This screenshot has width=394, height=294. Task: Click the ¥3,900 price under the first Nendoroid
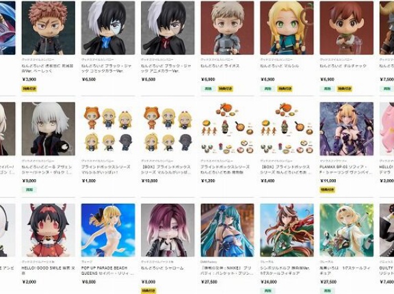click(29, 79)
